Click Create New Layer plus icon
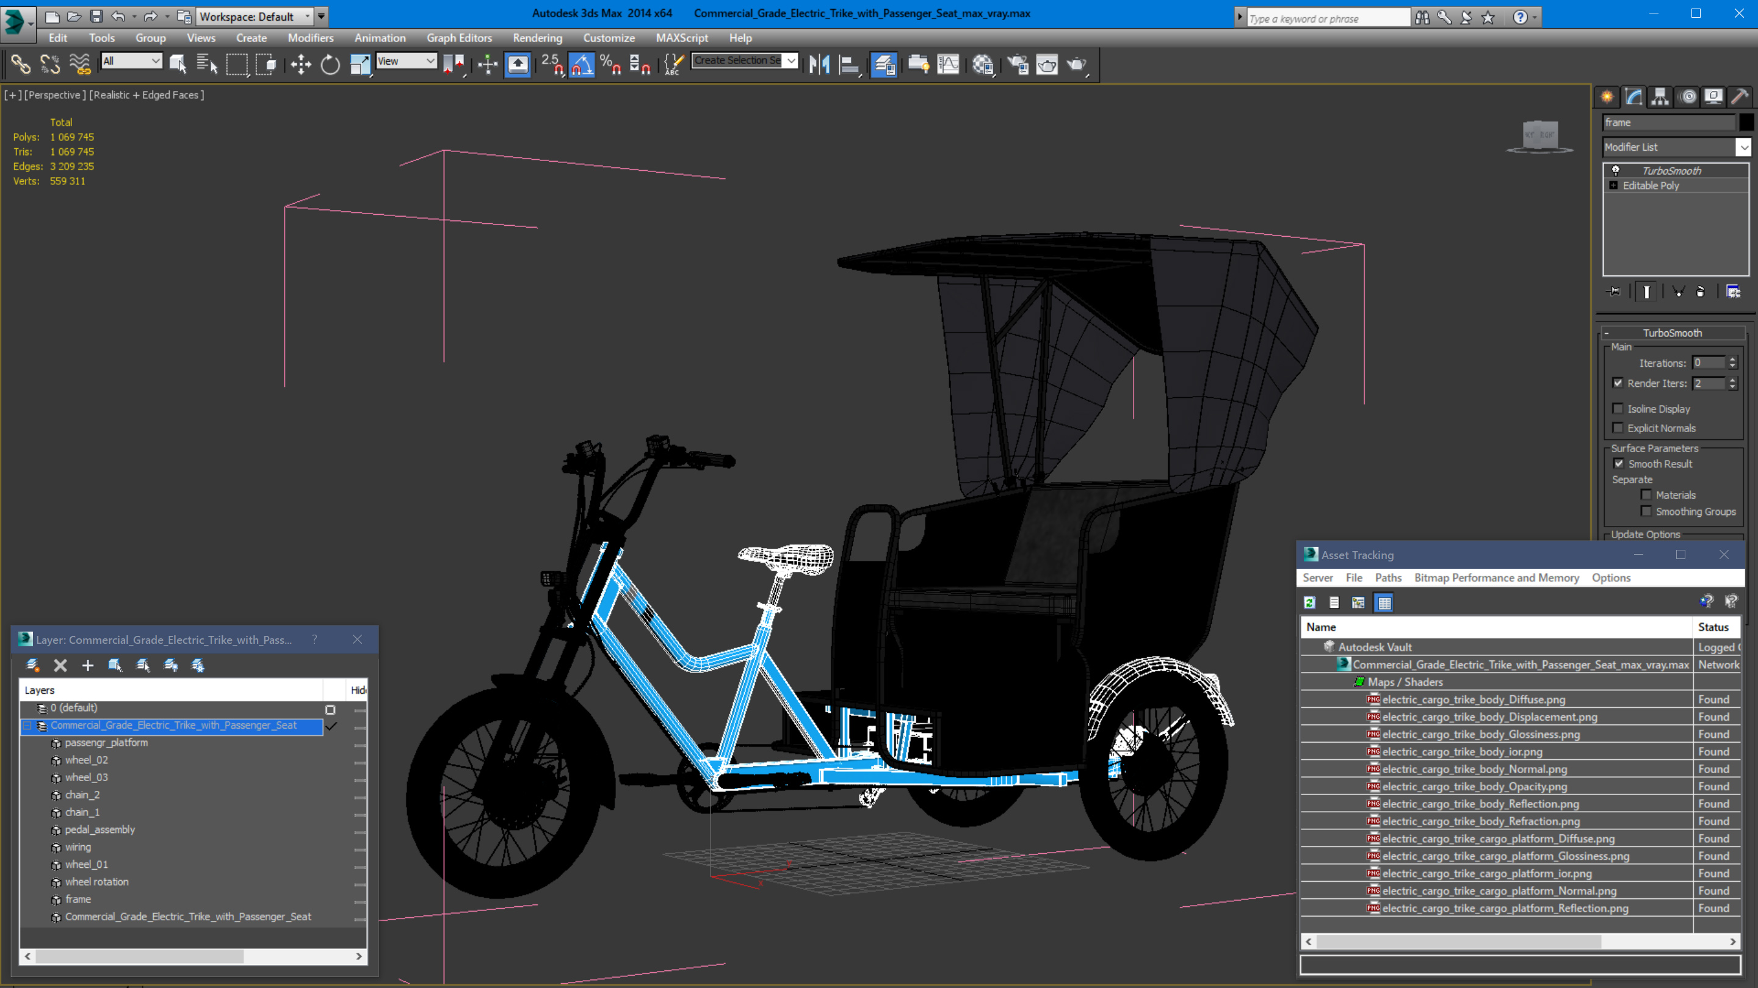This screenshot has height=988, width=1758. (x=87, y=665)
